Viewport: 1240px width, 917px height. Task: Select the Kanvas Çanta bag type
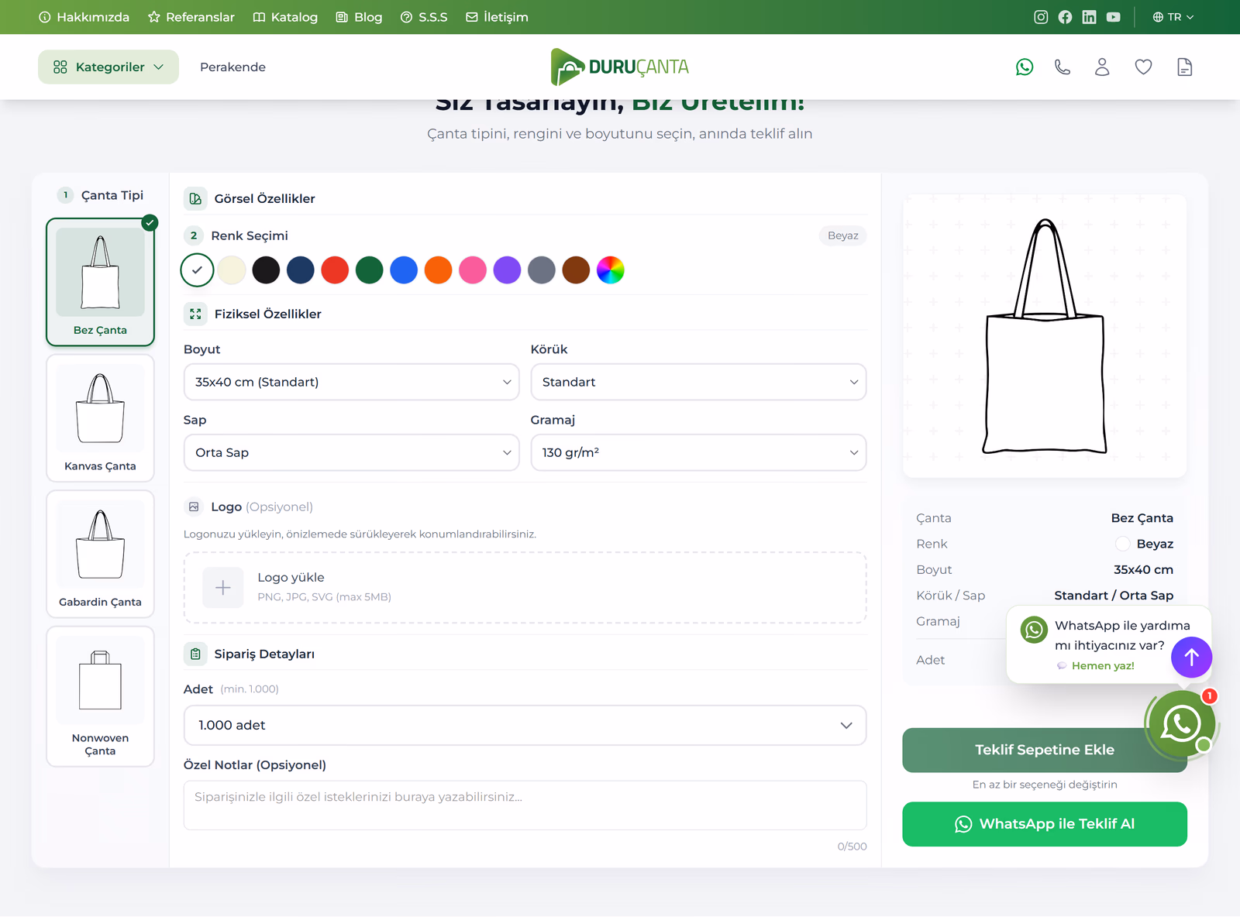(100, 418)
